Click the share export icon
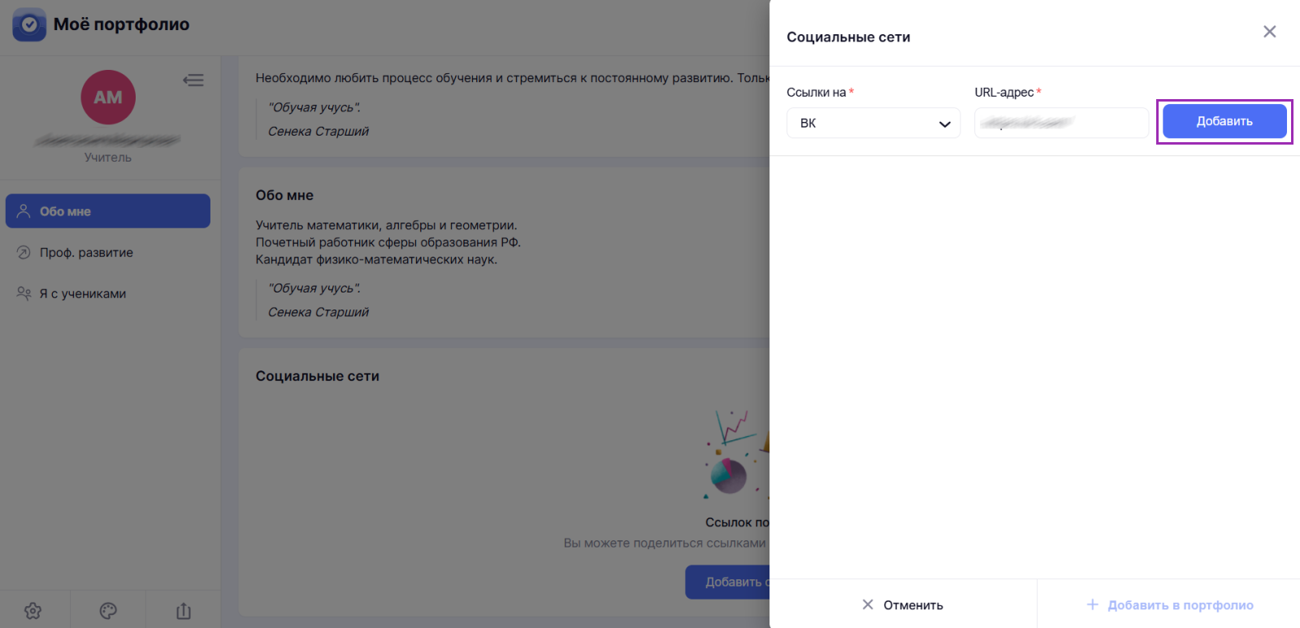This screenshot has height=628, width=1300. tap(184, 611)
